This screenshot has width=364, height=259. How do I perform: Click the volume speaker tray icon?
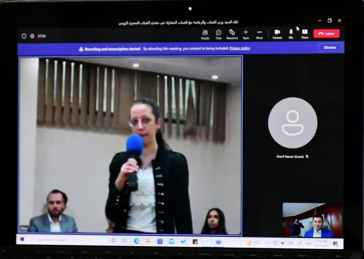[291, 243]
